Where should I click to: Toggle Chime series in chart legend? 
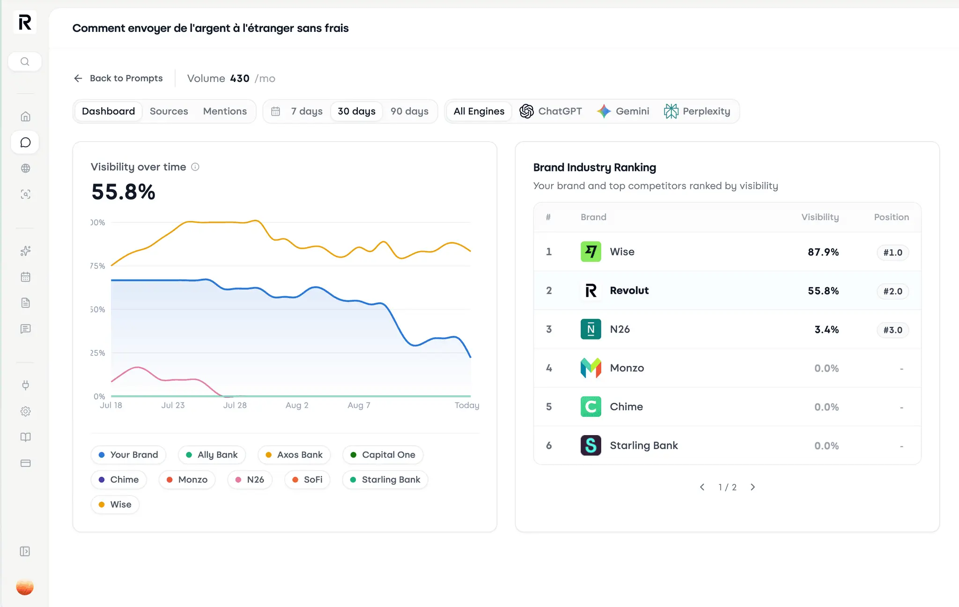pos(119,480)
